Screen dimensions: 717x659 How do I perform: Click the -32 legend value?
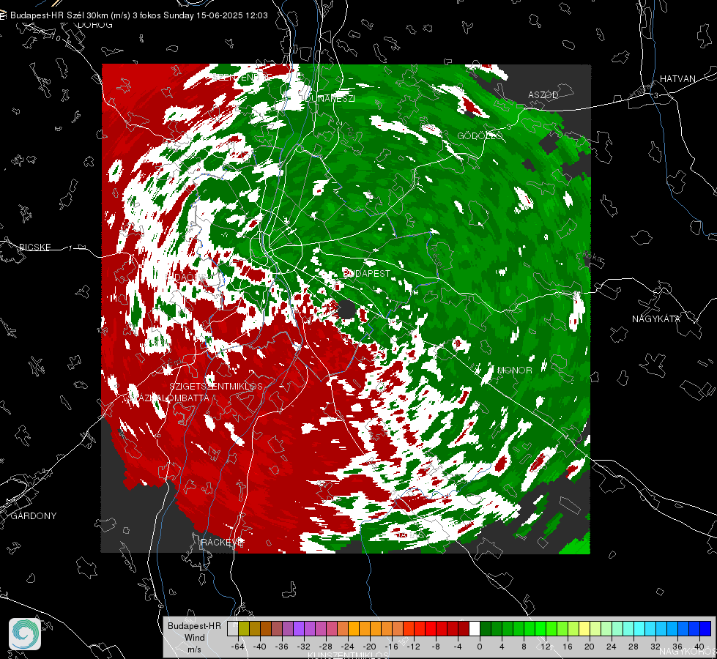pos(304,647)
